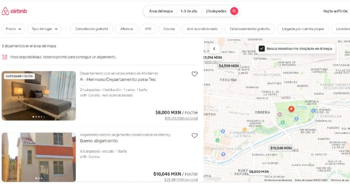Collapse the map with the back arrow
350x184 pixels.
click(x=214, y=48)
